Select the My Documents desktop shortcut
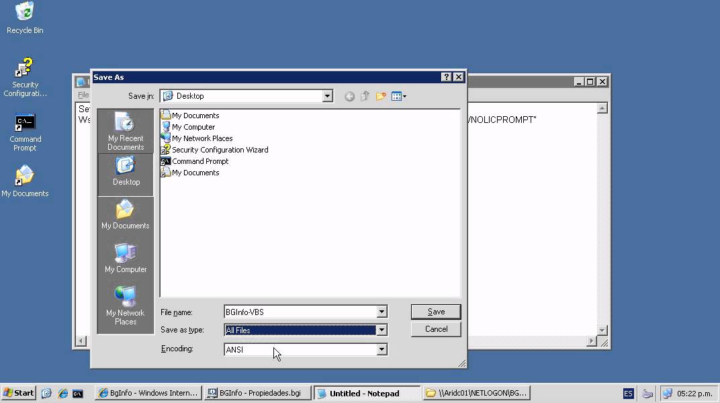This screenshot has height=403, width=720. (25, 181)
